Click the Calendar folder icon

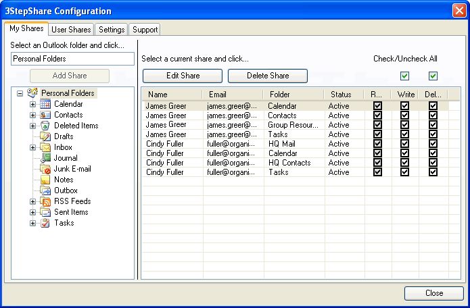[45, 104]
